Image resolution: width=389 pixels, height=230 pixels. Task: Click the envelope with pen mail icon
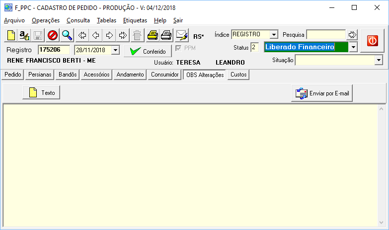click(182, 35)
